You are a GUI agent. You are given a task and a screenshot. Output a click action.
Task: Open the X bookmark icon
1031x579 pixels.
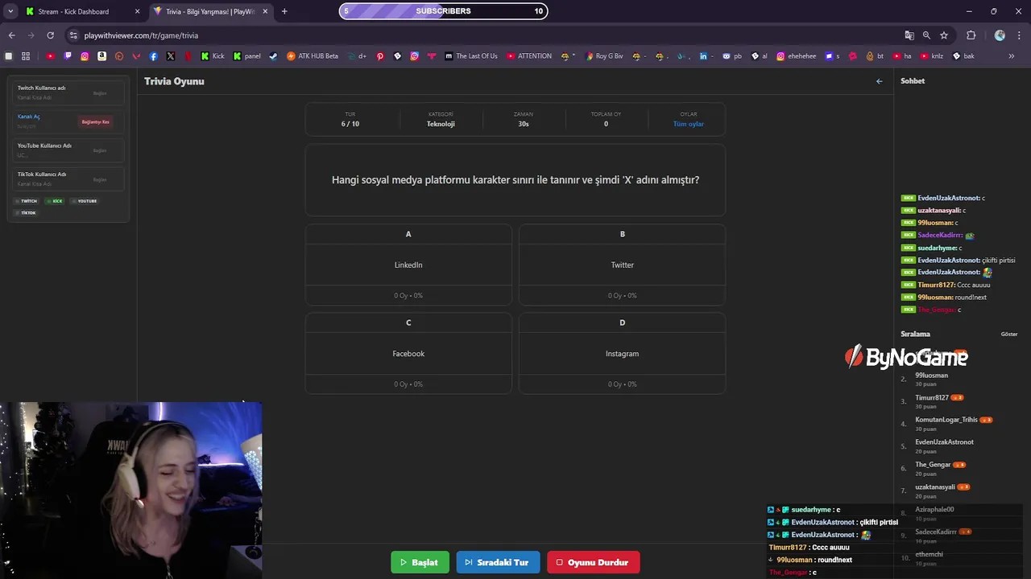pos(171,56)
